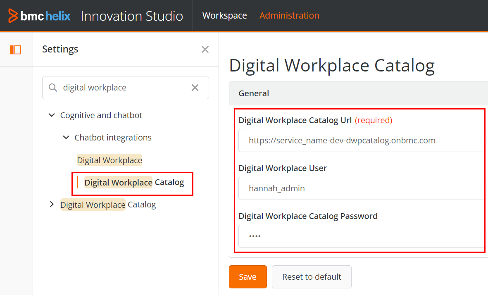488x295 pixels.
Task: Clear the 'digital workplace' search text
Action: click(195, 88)
